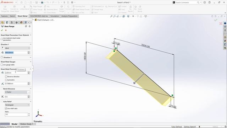Open the Motion Study 1 tab

(x=27, y=124)
